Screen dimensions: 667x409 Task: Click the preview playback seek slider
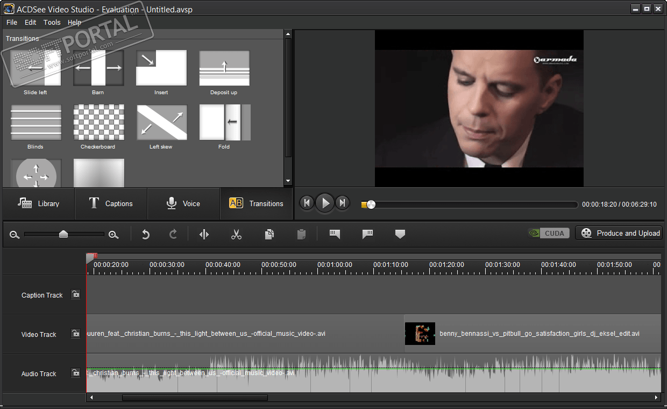click(470, 204)
